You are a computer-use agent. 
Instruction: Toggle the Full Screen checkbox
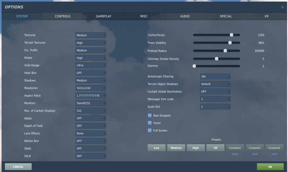[x=150, y=130]
